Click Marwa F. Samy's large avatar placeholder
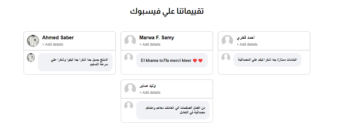 130,41
